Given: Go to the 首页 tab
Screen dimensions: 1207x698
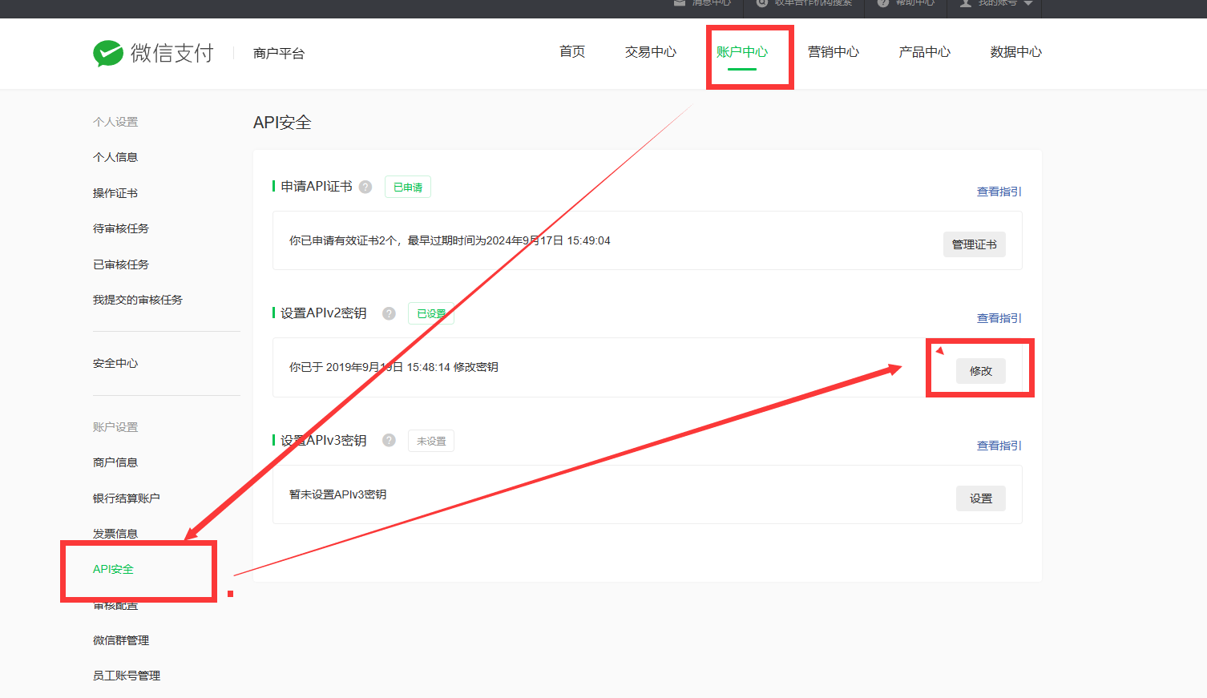Looking at the screenshot, I should [572, 52].
